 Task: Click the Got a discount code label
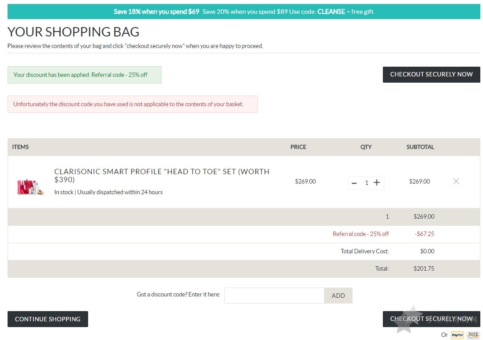[x=179, y=295]
